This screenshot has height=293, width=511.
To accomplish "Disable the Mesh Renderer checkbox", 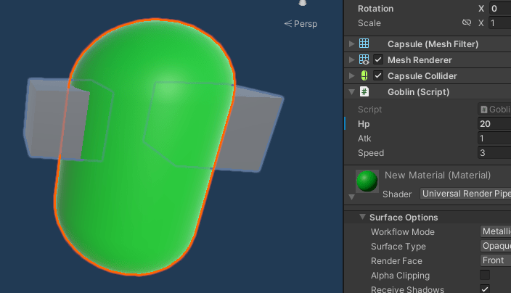I will point(378,60).
